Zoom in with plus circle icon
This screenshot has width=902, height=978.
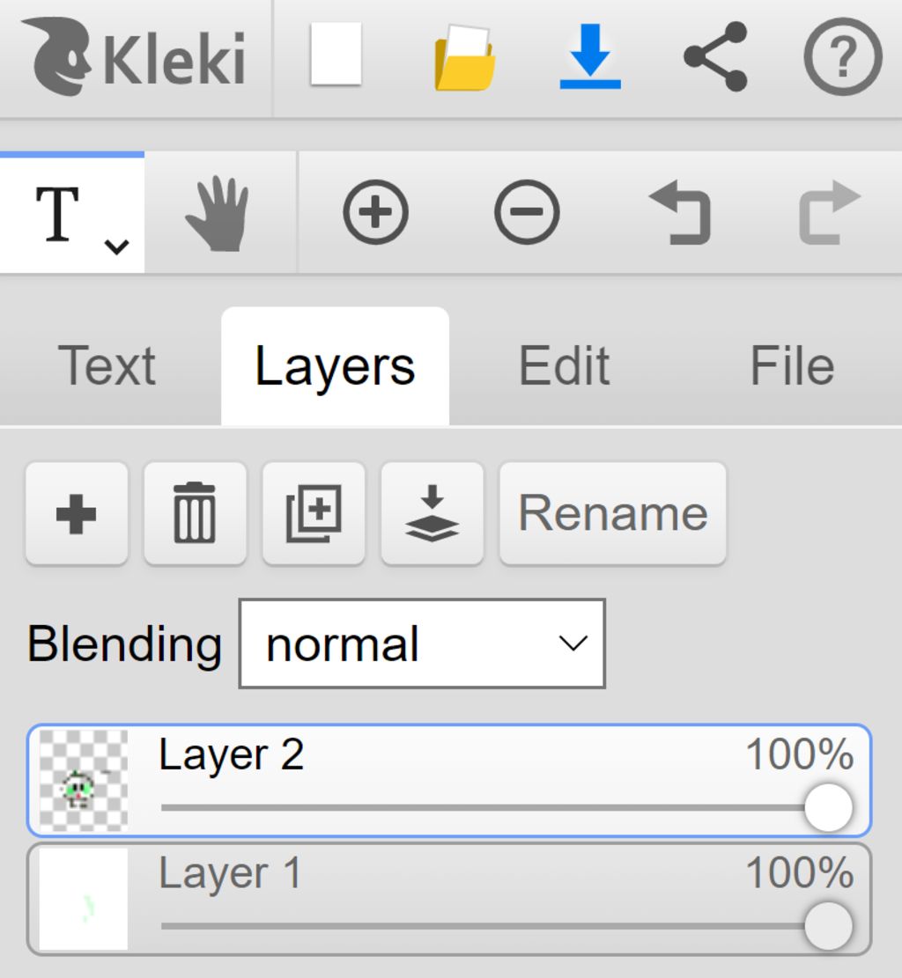click(x=375, y=212)
